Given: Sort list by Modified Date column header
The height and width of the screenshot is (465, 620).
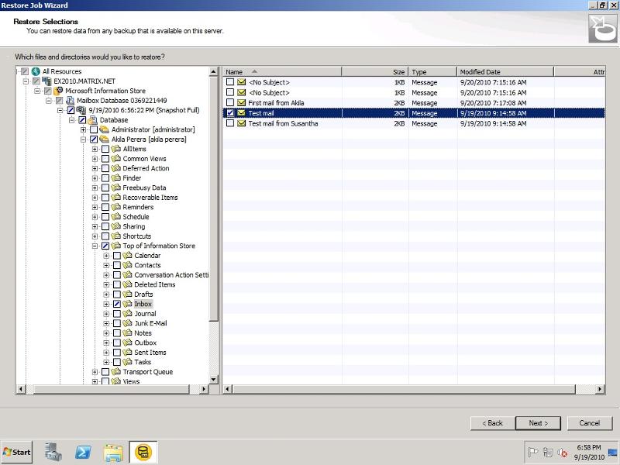Looking at the screenshot, I should click(x=505, y=71).
